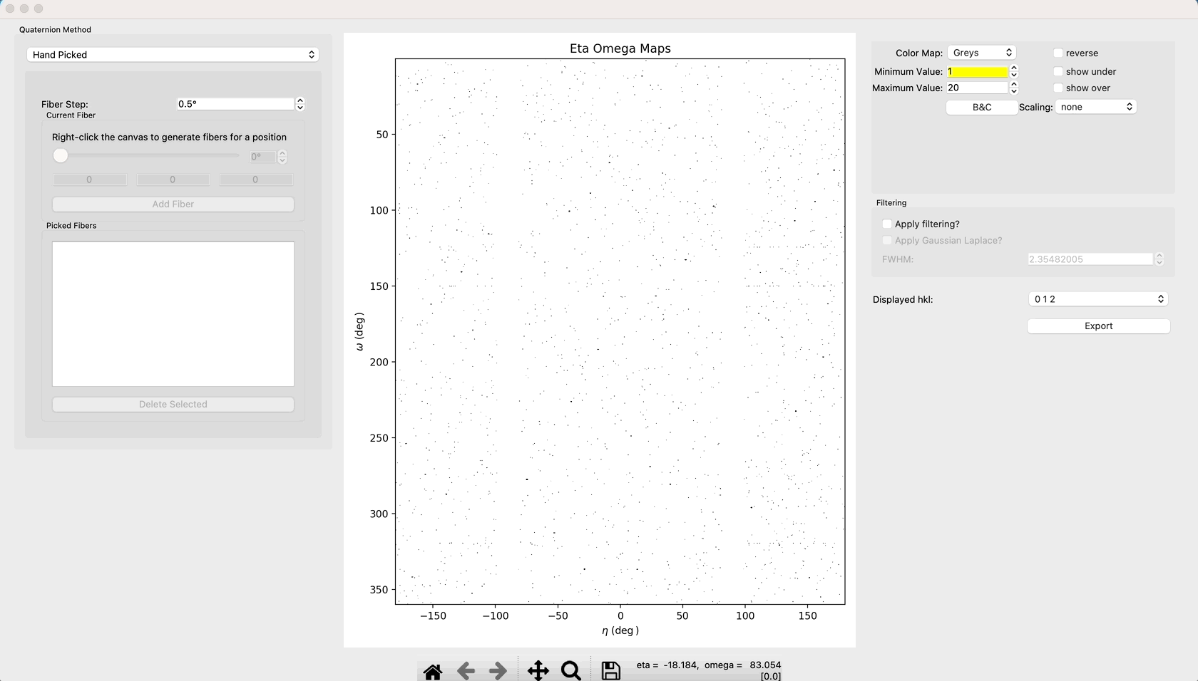Activate the pan/move axes tool

point(538,671)
